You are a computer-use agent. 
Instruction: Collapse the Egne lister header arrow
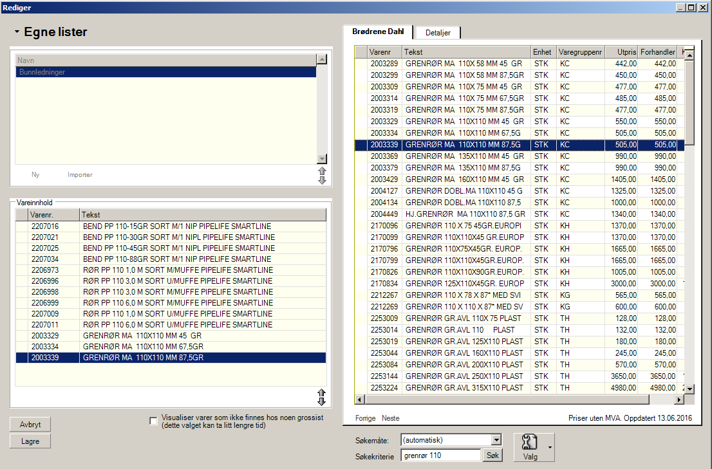17,32
